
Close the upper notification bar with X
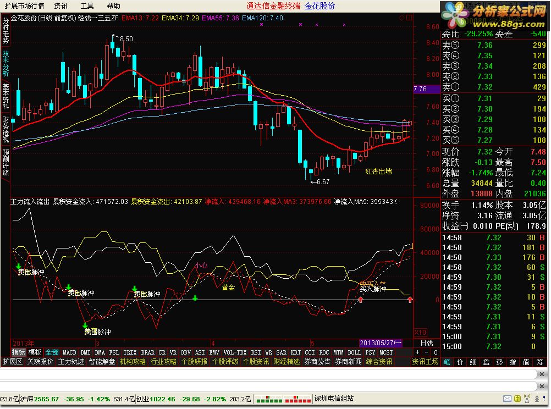coord(542,374)
